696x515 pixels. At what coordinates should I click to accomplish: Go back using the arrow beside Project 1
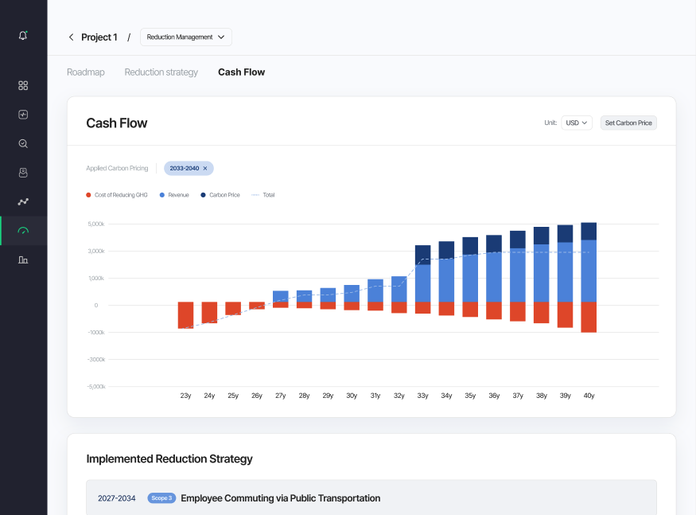71,37
